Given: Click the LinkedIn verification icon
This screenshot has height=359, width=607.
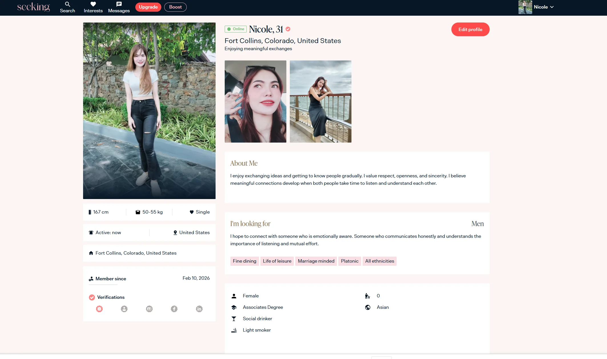Looking at the screenshot, I should (199, 309).
